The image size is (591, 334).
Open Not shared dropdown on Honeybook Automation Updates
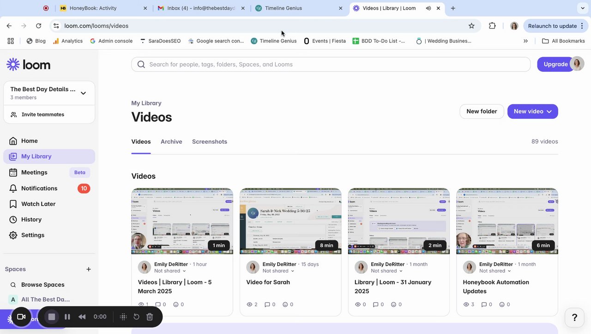tap(495, 271)
